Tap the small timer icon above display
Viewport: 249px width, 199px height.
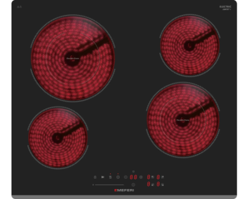tap(133, 171)
